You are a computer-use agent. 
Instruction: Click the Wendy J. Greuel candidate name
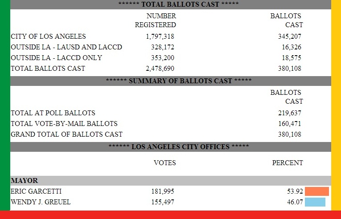click(41, 202)
